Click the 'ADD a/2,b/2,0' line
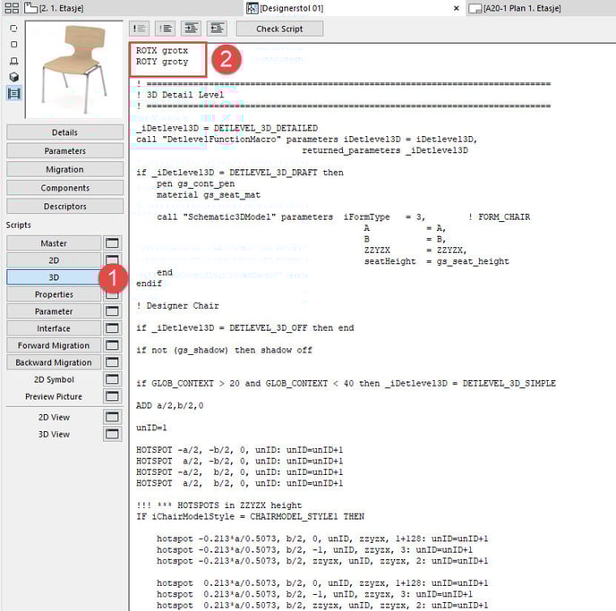Image resolution: width=616 pixels, height=611 pixels. click(x=170, y=405)
